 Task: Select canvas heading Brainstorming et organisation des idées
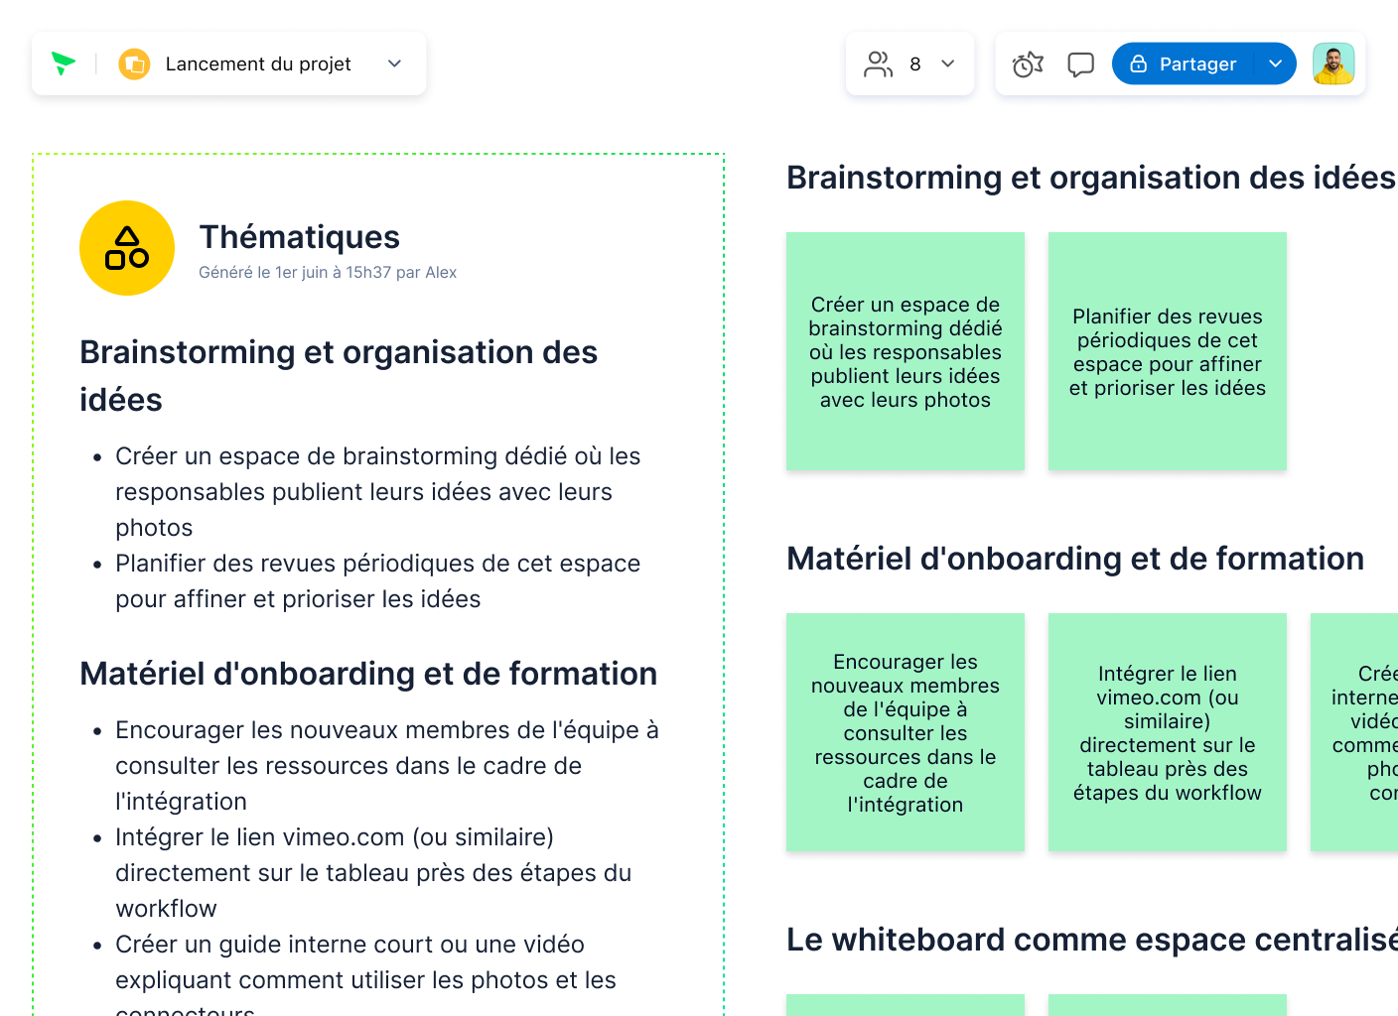point(1091,178)
